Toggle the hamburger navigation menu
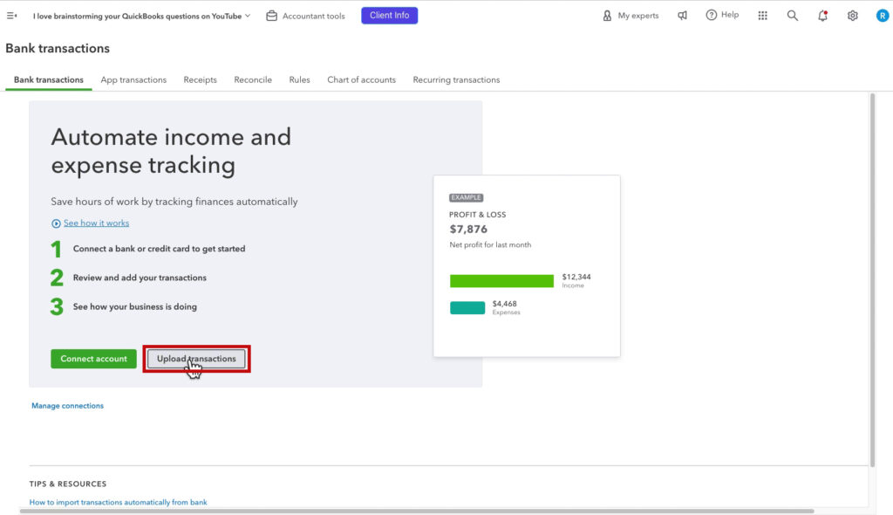 tap(11, 13)
